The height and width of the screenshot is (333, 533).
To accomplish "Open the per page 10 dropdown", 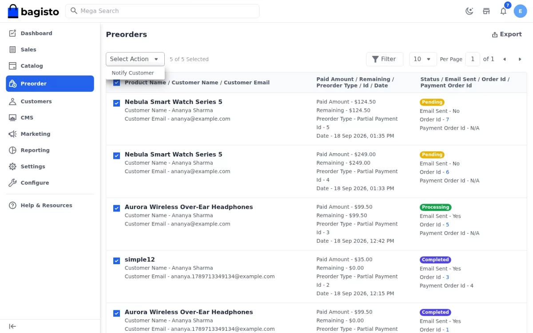I will (x=423, y=59).
